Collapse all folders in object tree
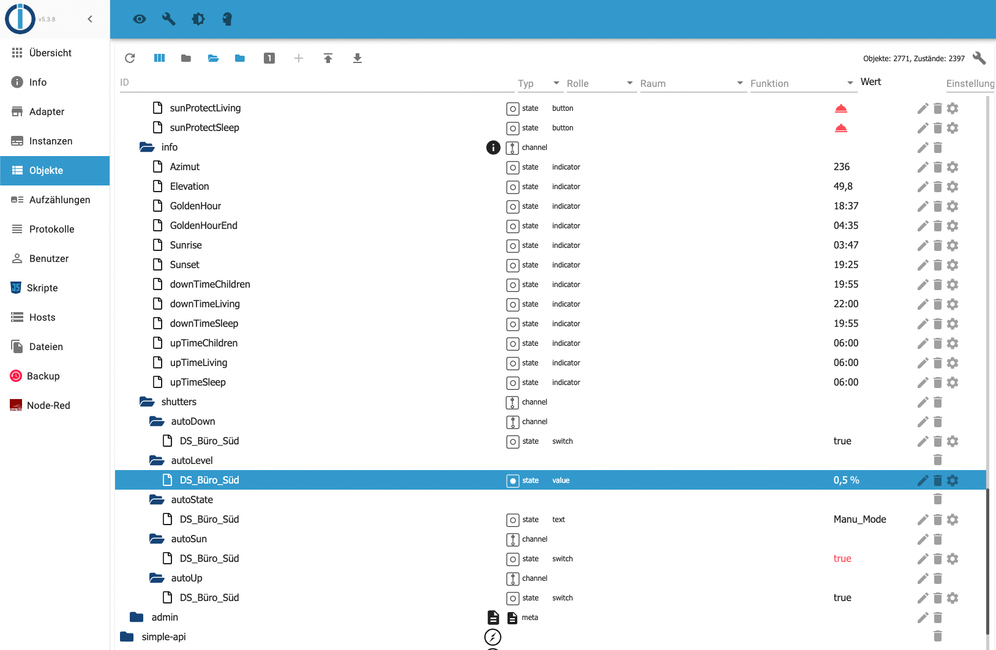The image size is (996, 650). [186, 58]
